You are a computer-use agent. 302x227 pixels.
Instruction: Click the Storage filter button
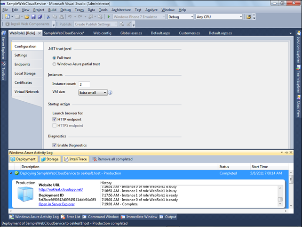[49, 159]
